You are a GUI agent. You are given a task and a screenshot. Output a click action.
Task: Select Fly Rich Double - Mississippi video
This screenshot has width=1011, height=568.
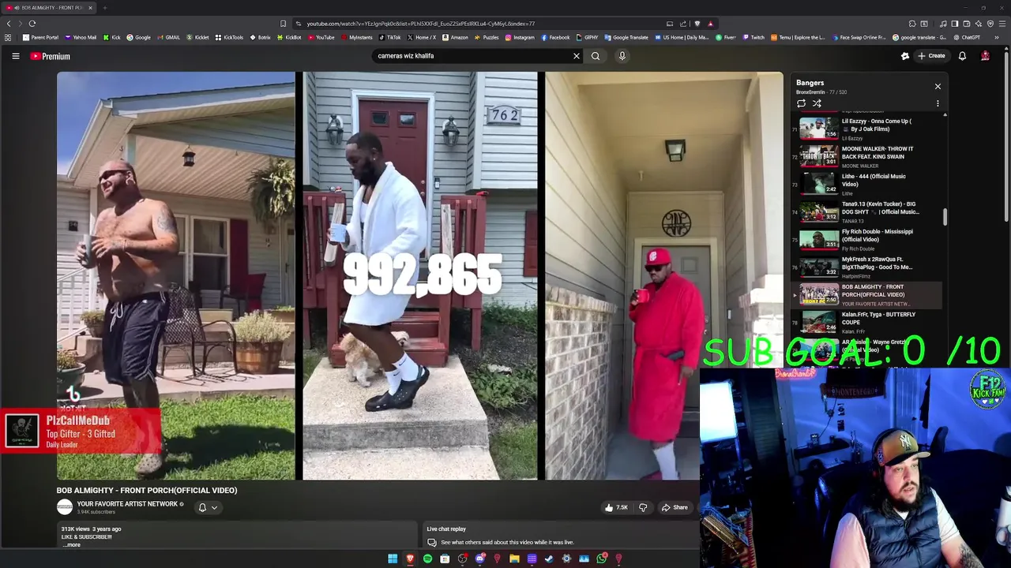point(866,239)
